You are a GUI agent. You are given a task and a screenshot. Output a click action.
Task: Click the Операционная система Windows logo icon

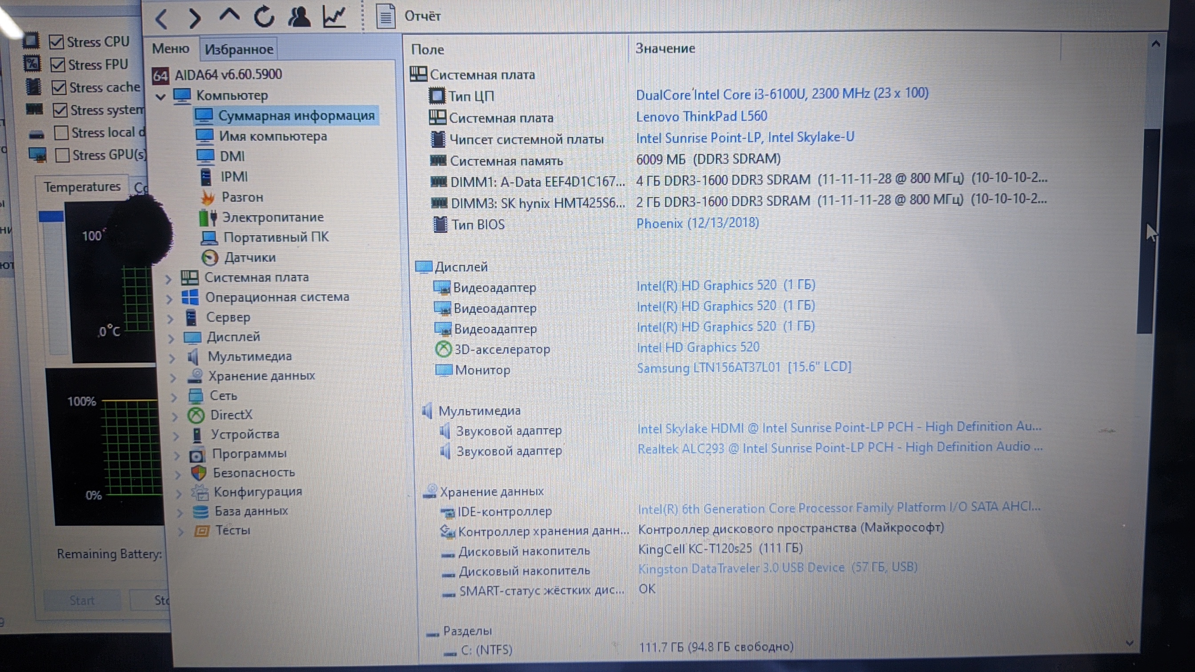[190, 297]
